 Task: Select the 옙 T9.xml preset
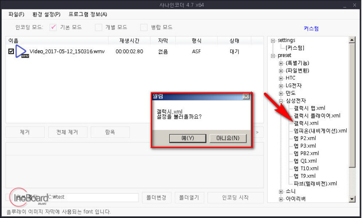[304, 176]
